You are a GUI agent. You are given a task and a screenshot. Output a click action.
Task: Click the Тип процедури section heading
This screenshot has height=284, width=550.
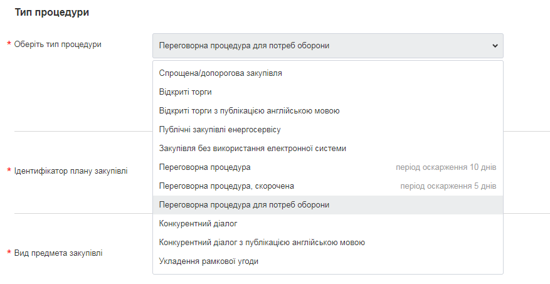pos(51,12)
